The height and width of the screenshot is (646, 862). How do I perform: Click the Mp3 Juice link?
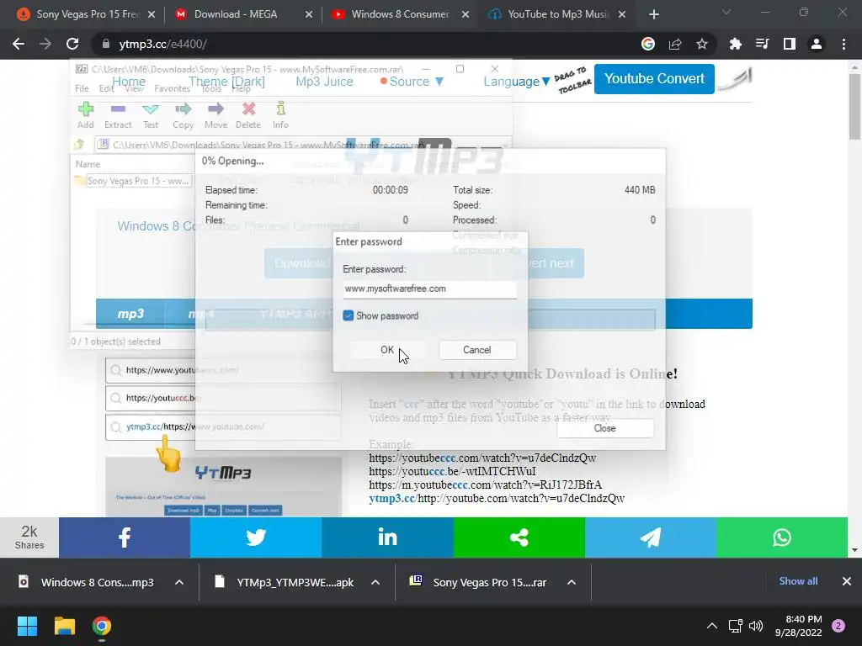tap(324, 82)
